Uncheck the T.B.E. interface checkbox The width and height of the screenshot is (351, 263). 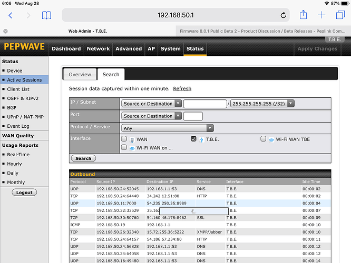(193, 139)
